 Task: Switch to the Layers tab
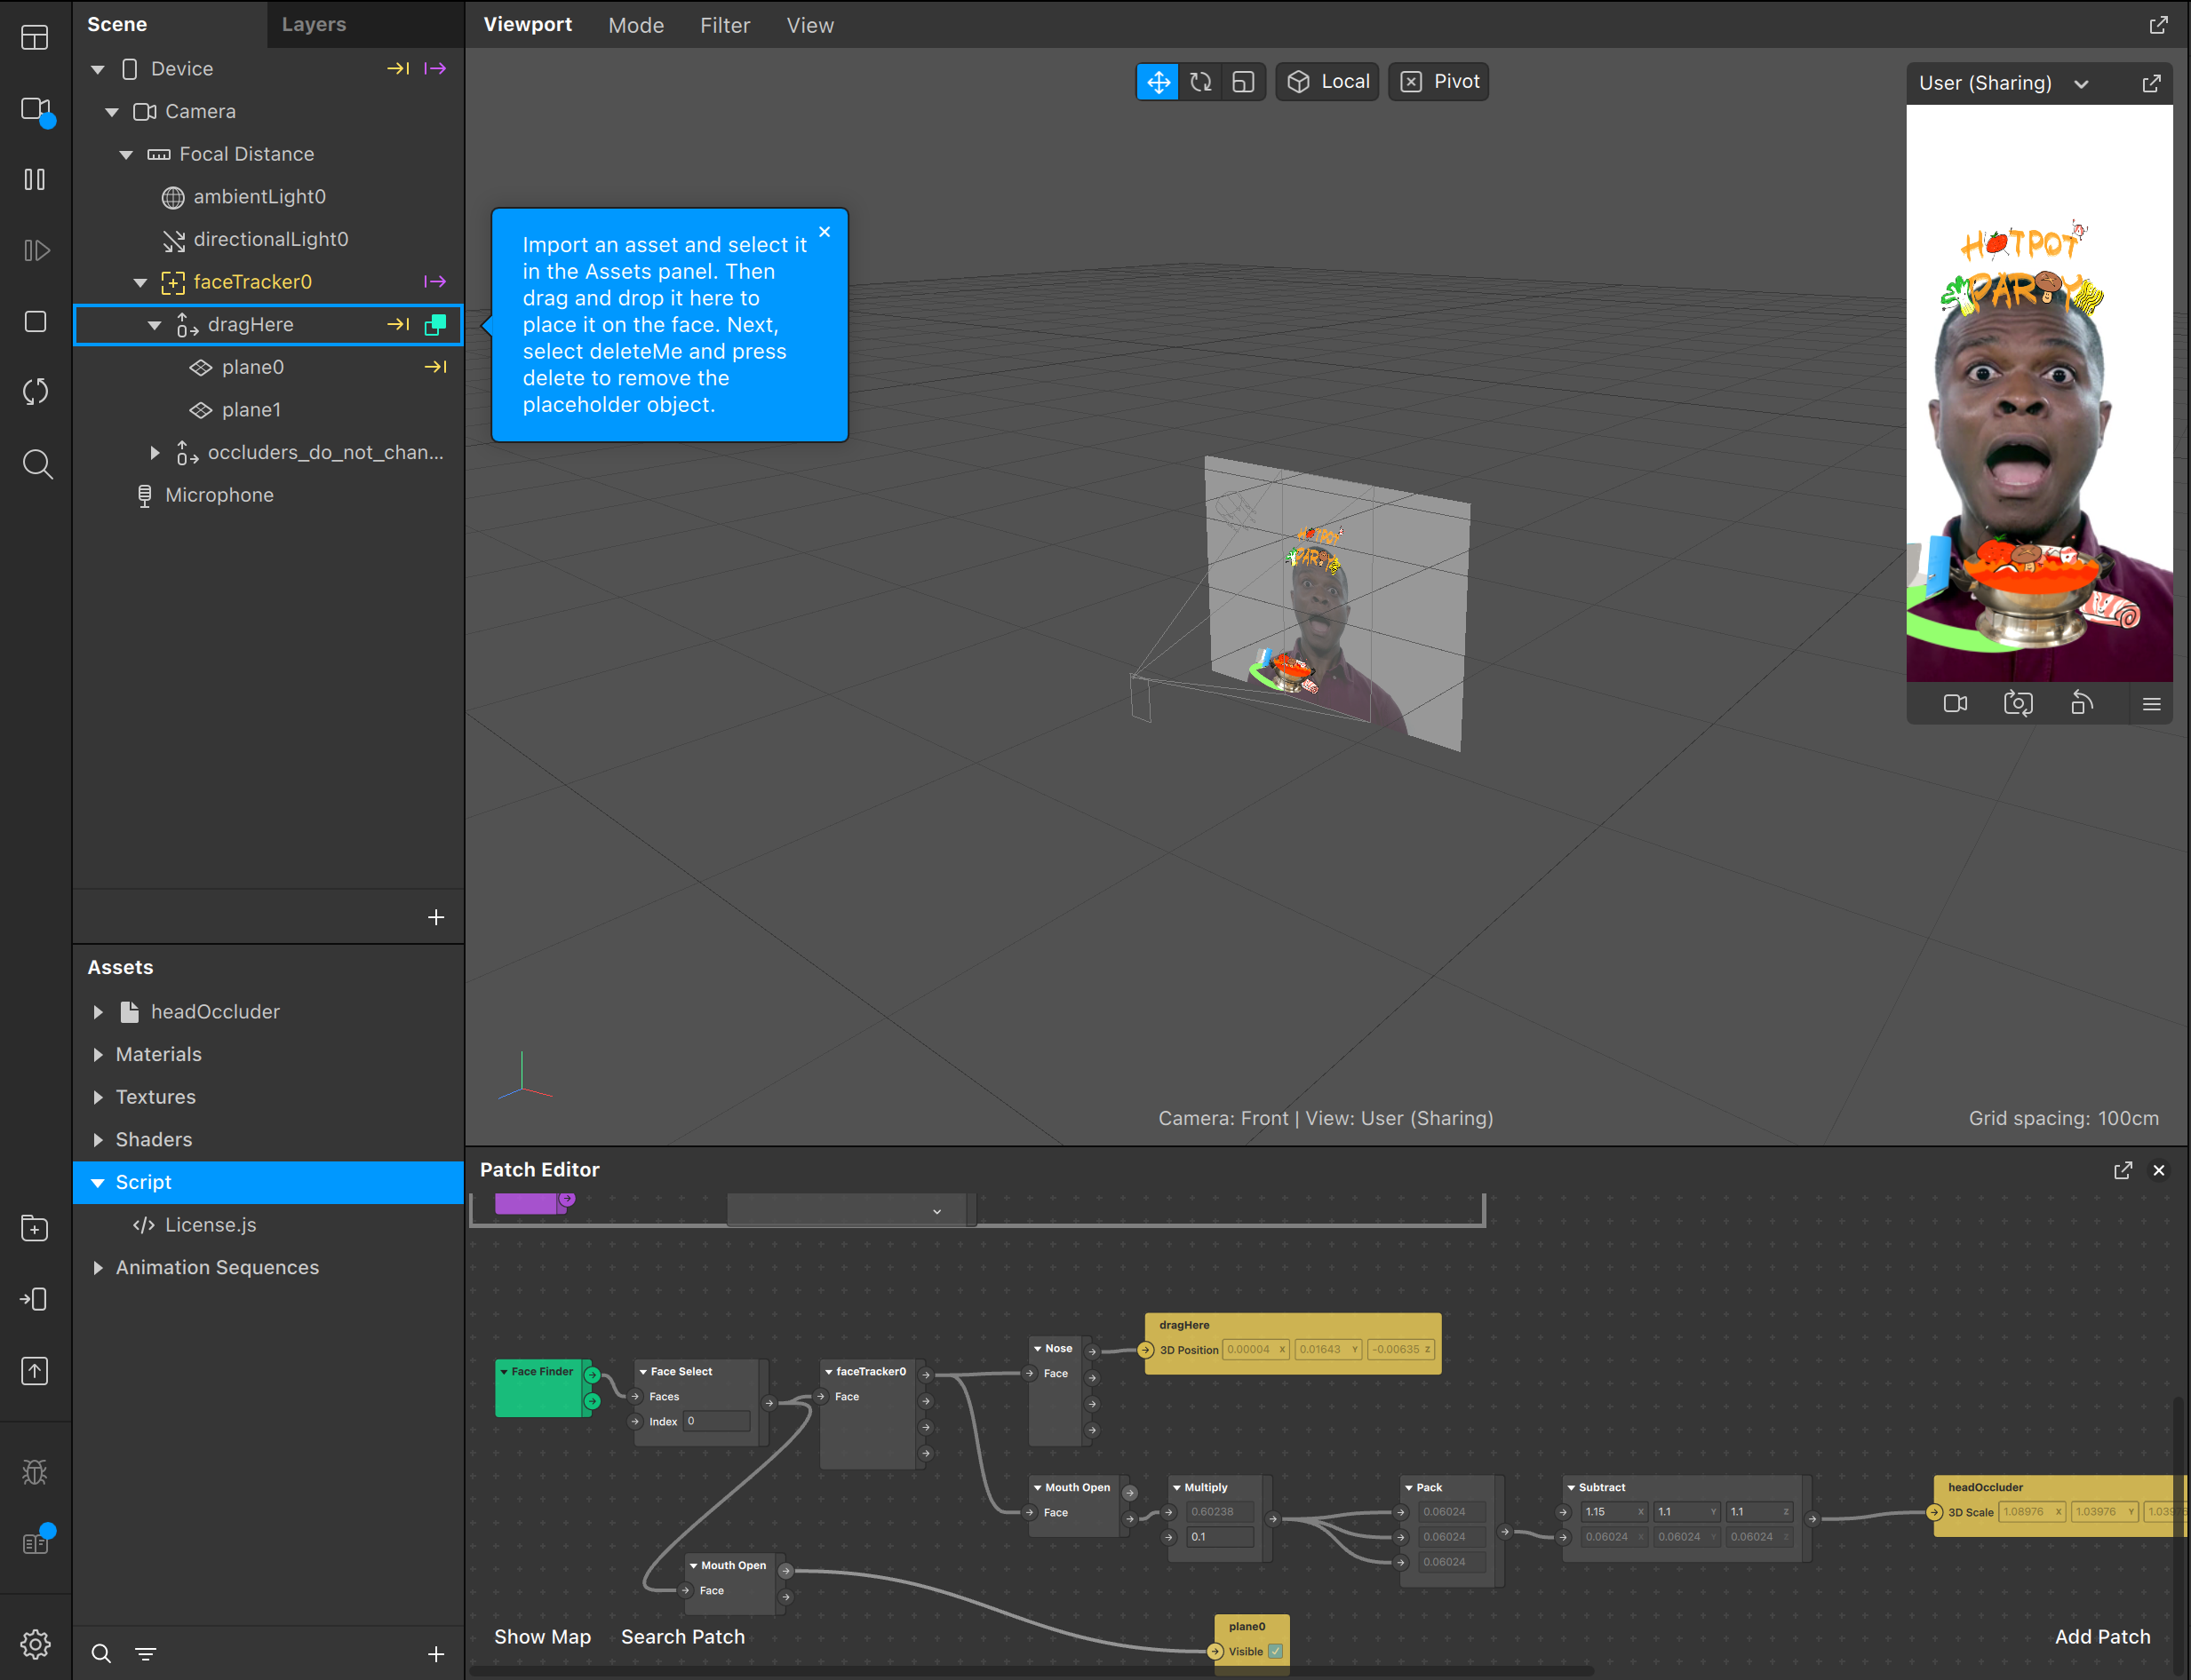[313, 24]
